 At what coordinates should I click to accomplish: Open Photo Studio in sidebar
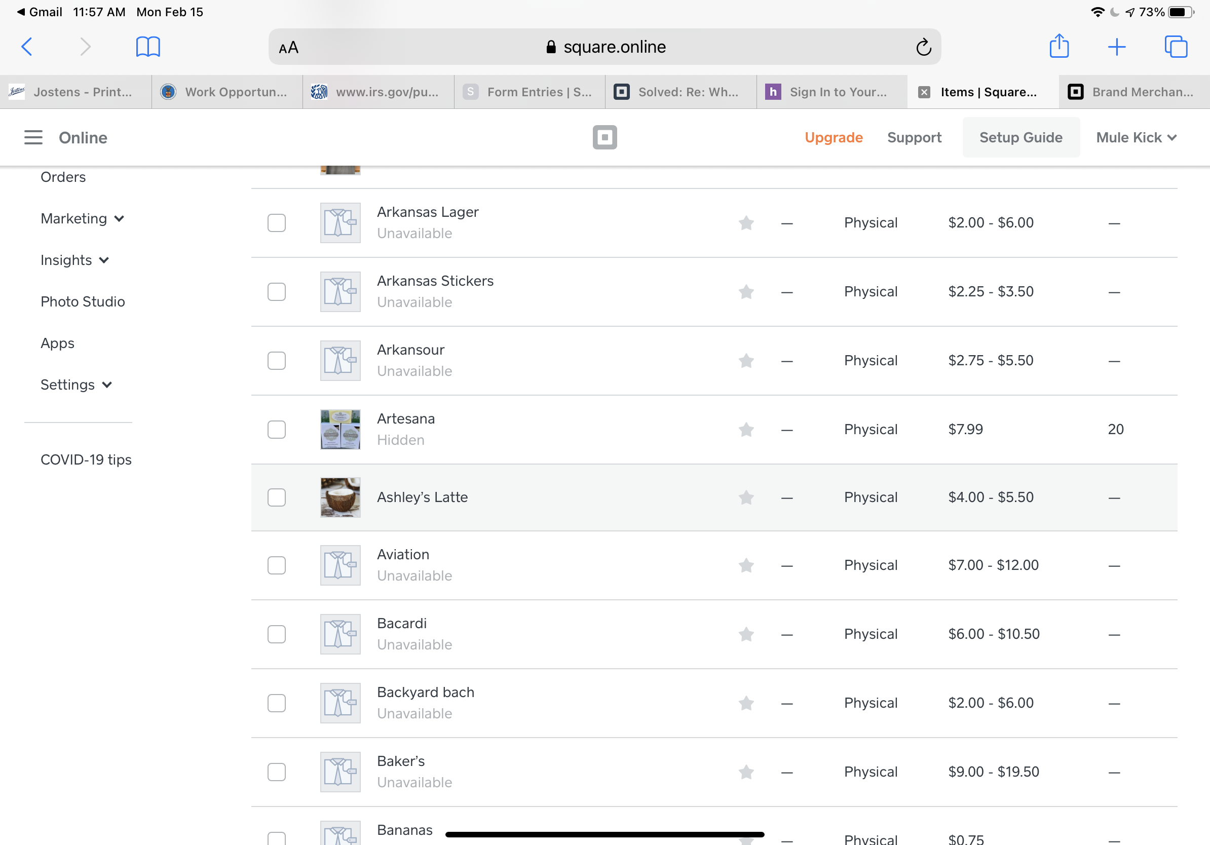(x=83, y=302)
